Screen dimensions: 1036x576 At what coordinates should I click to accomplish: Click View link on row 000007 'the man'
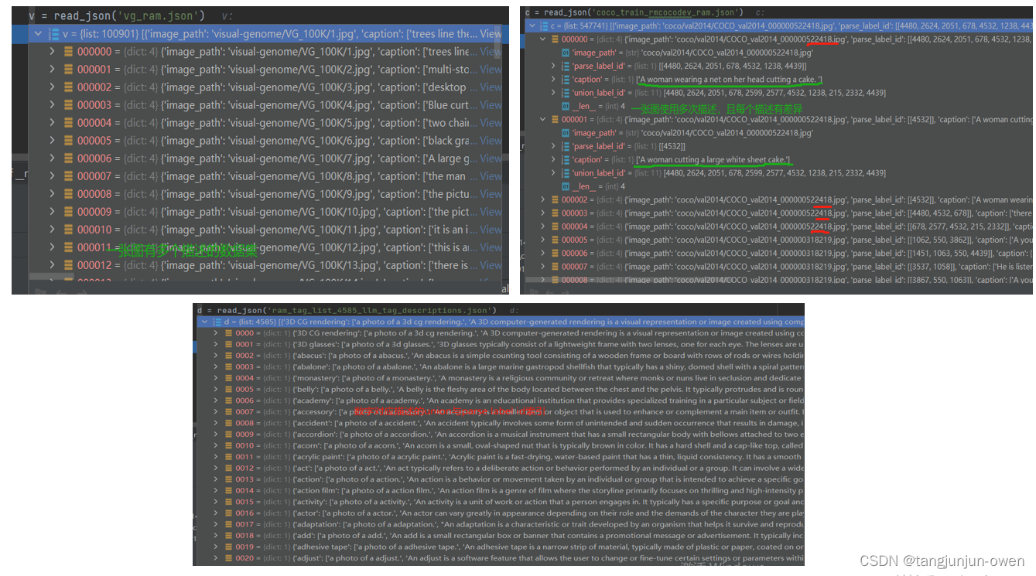pyautogui.click(x=491, y=176)
